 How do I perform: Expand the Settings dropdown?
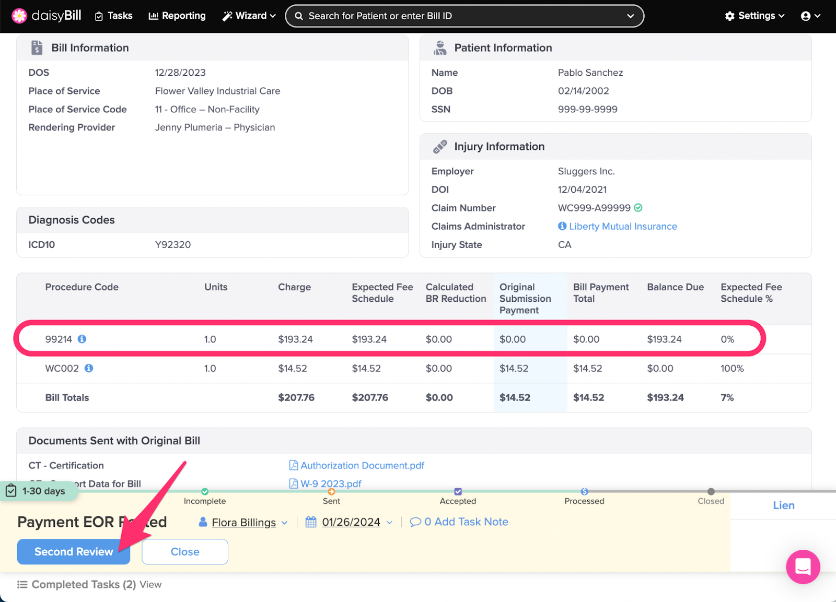point(754,16)
